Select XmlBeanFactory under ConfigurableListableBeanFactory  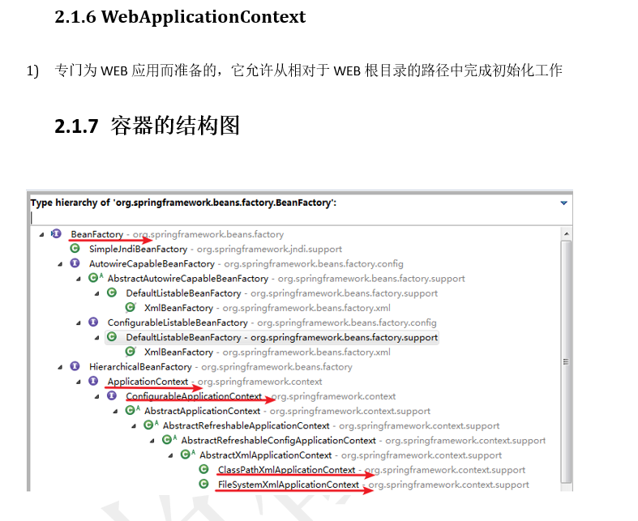click(x=267, y=352)
